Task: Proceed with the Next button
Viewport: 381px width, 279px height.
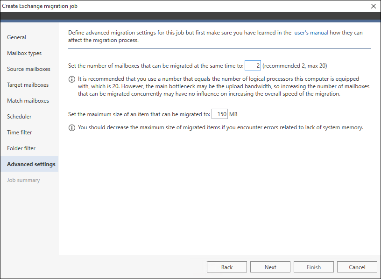Action: pyautogui.click(x=270, y=267)
